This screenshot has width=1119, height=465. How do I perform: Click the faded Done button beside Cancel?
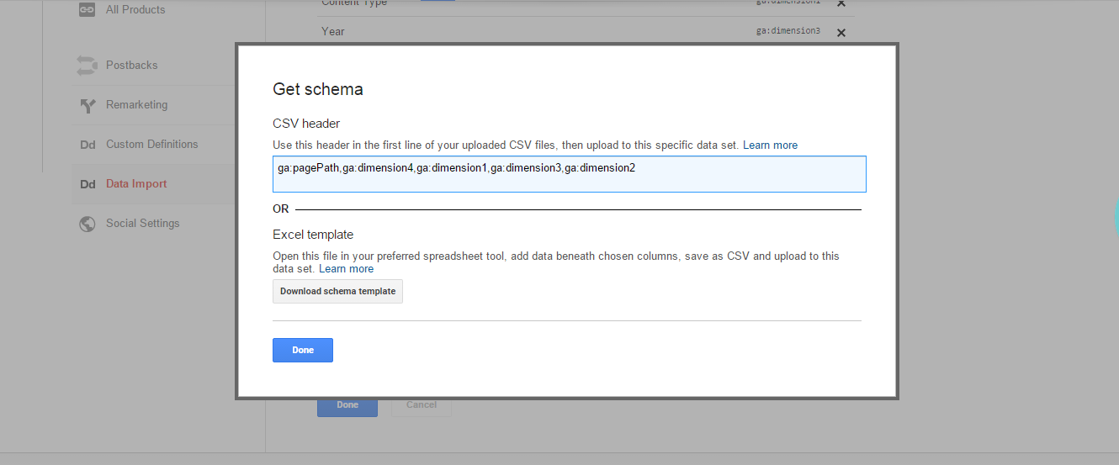click(x=347, y=405)
